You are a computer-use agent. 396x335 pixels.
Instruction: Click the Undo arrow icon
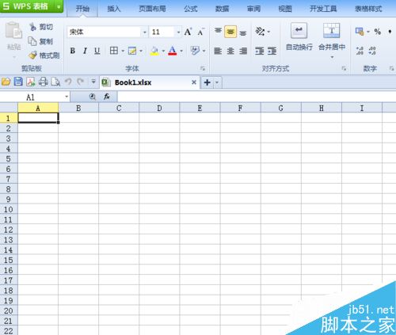68,82
